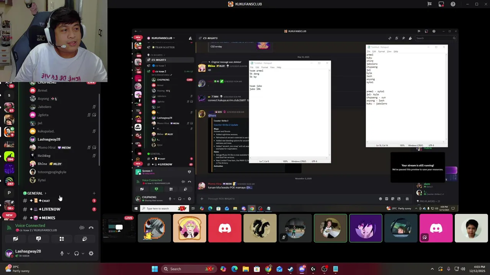490x275 pixels.
Task: Mute microphone next to Lashsegway28
Action: pyautogui.click(x=62, y=253)
